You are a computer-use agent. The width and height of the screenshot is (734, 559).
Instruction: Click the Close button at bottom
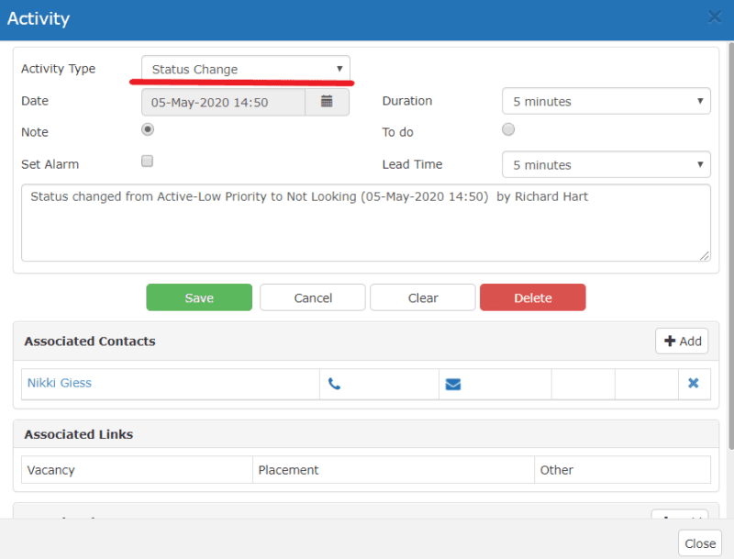pos(700,543)
